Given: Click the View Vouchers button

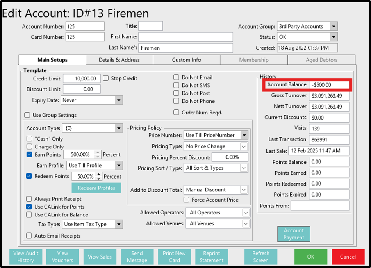Looking at the screenshot, I should pyautogui.click(x=62, y=257).
